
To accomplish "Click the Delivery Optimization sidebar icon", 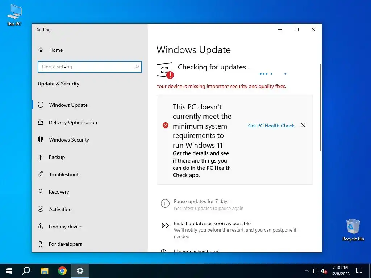I will pos(41,122).
